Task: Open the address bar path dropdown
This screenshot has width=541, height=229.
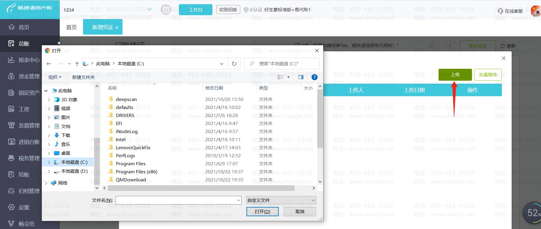Action: coord(221,64)
